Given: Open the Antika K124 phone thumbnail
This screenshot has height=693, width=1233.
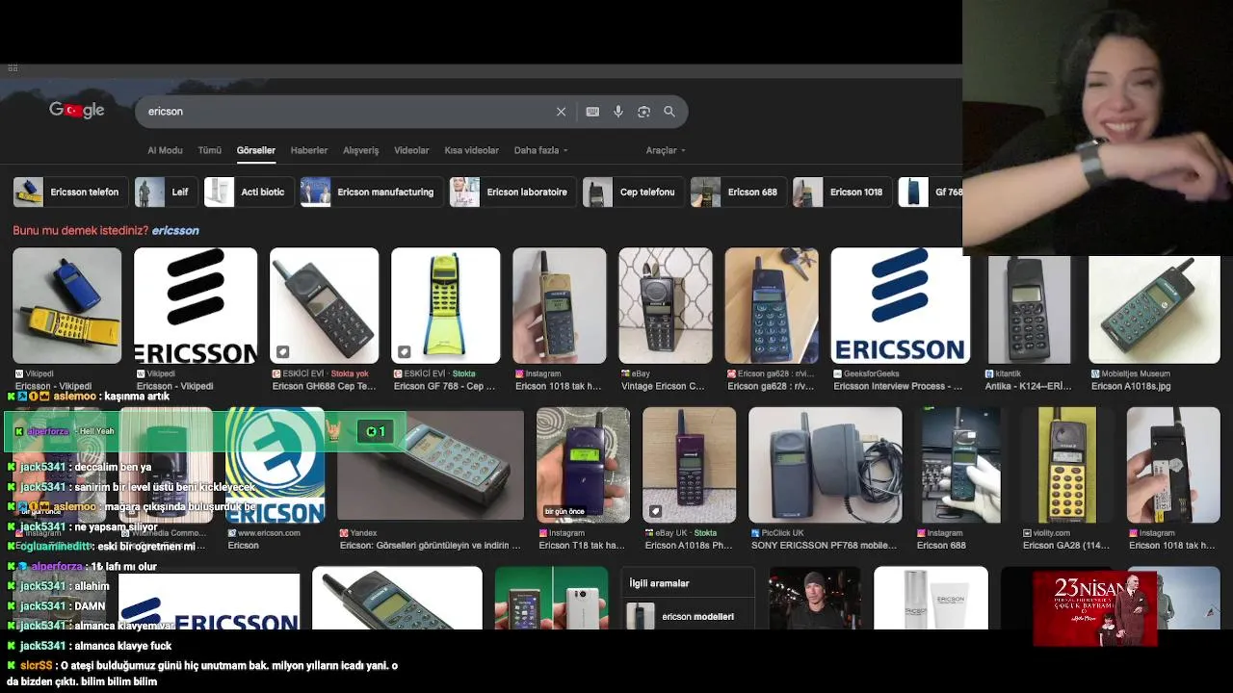Looking at the screenshot, I should pos(1029,308).
